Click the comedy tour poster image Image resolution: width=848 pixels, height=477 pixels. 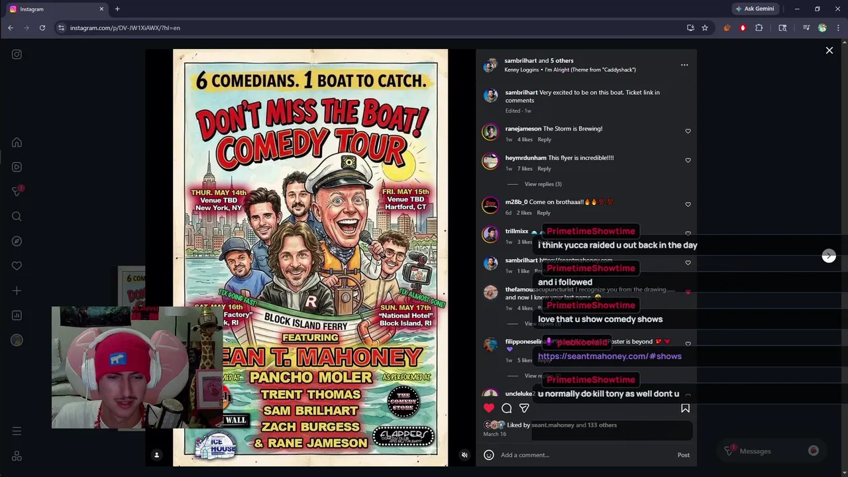(x=310, y=257)
